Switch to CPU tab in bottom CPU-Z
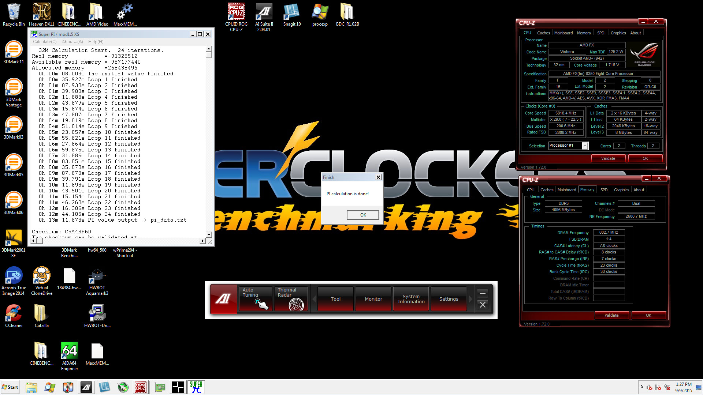703x395 pixels. (x=531, y=190)
